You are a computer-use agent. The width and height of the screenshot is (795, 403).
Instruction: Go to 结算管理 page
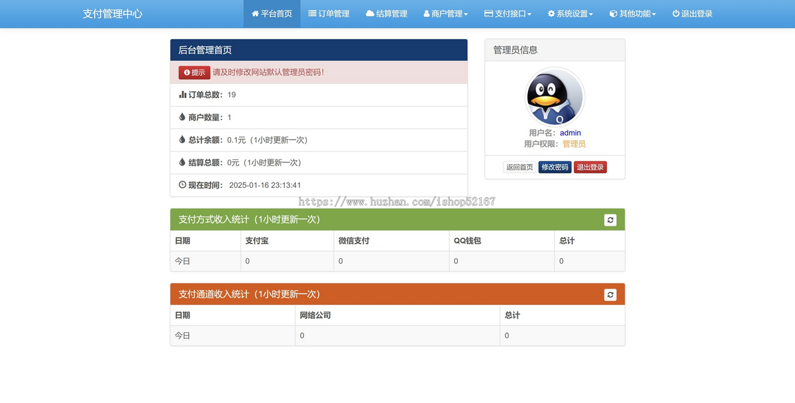tap(386, 13)
